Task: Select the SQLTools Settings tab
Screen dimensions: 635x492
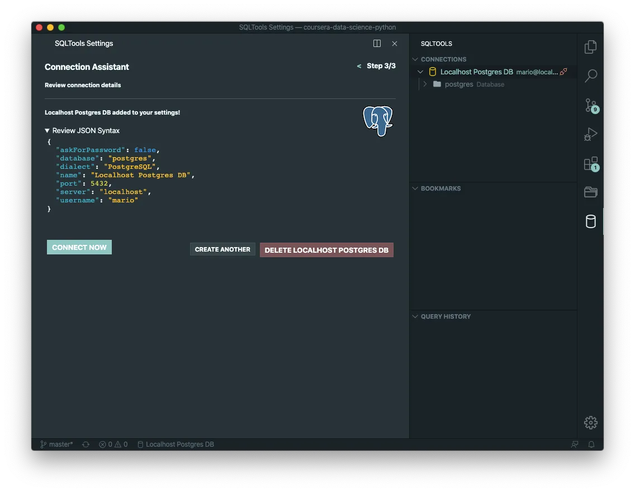Action: tap(84, 43)
